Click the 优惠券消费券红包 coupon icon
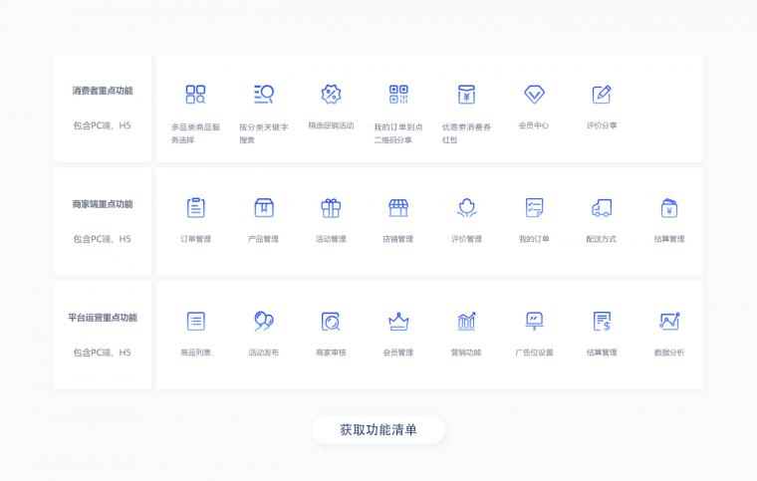 pos(466,95)
